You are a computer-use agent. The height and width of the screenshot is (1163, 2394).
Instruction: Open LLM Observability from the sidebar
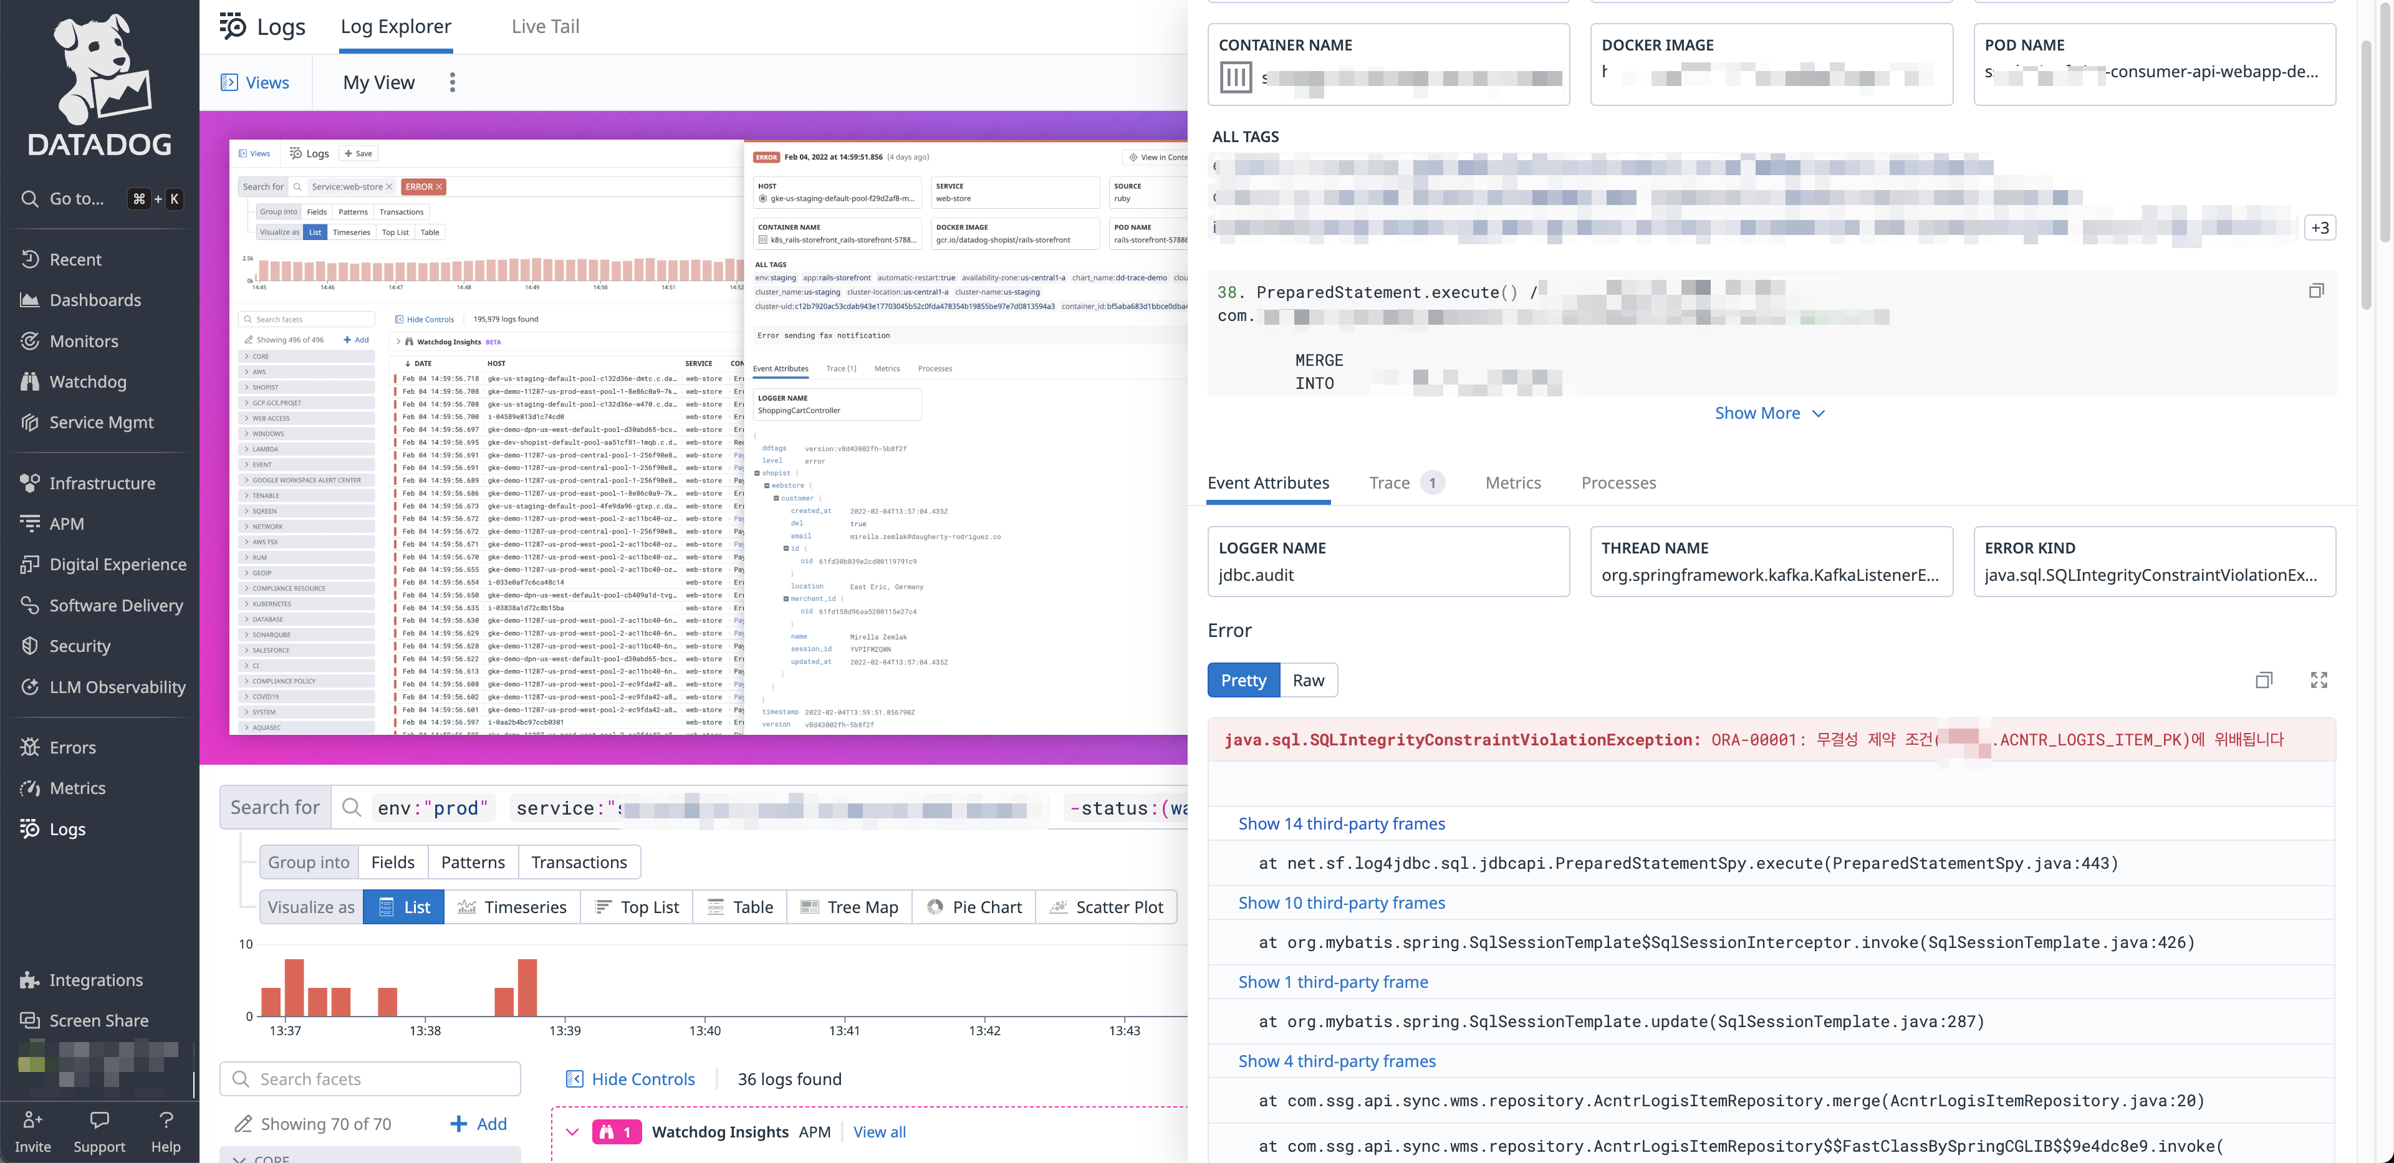(117, 686)
